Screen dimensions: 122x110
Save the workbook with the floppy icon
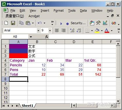click(13, 23)
